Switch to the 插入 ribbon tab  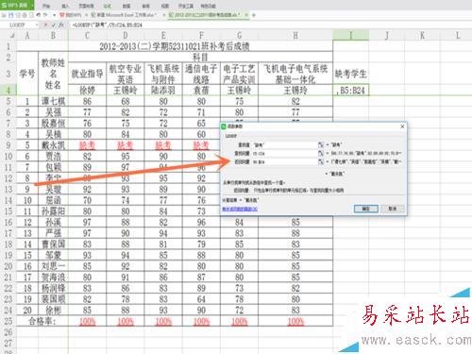(65, 6)
